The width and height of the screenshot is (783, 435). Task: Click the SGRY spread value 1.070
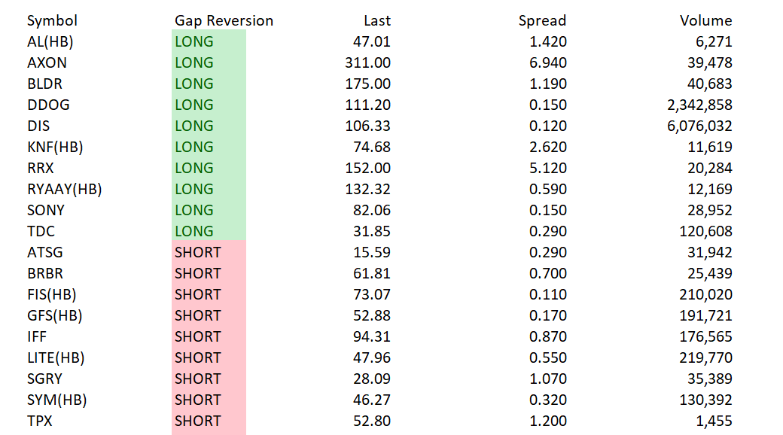point(548,379)
